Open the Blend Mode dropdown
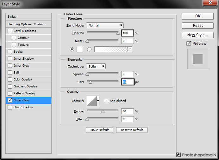This screenshot has width=219, height=160. click(105, 25)
